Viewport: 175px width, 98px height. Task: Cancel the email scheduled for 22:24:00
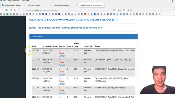62,56
